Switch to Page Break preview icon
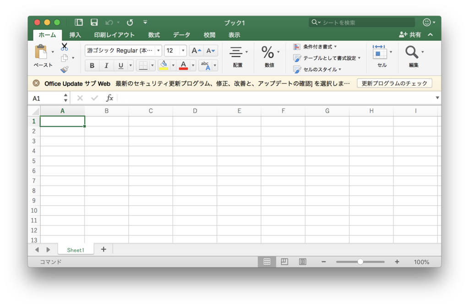469x307 pixels. 303,262
